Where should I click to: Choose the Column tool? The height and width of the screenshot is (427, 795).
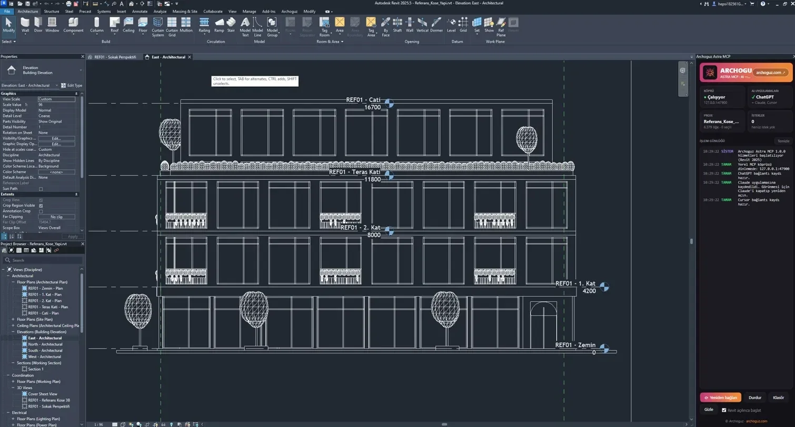(x=96, y=24)
